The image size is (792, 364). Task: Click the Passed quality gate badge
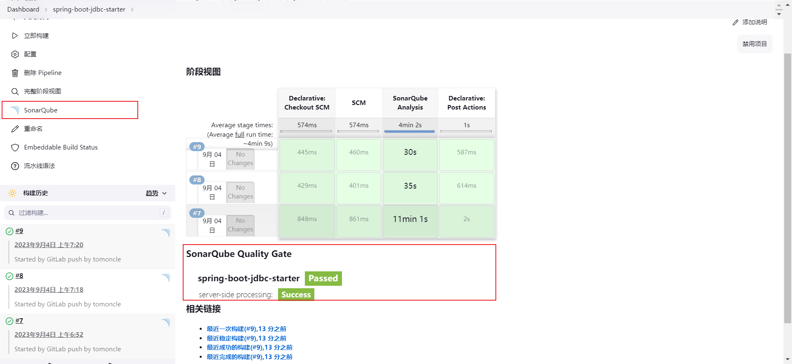tap(323, 279)
